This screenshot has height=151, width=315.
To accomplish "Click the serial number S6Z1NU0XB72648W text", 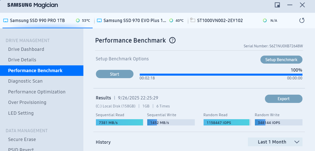I will (x=286, y=46).
